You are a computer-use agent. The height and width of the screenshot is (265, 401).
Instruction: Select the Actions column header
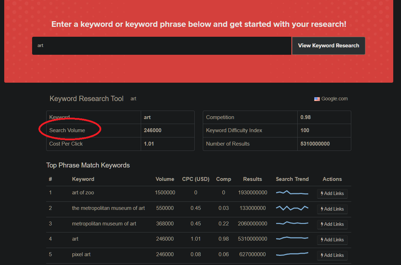[x=332, y=179]
